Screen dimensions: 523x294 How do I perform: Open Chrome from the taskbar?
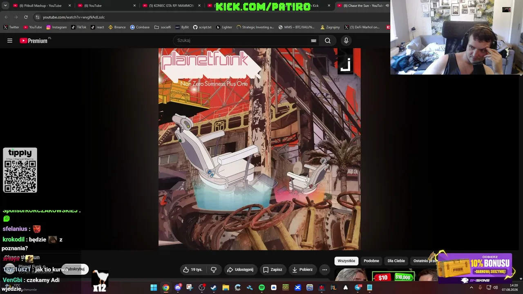click(165, 287)
